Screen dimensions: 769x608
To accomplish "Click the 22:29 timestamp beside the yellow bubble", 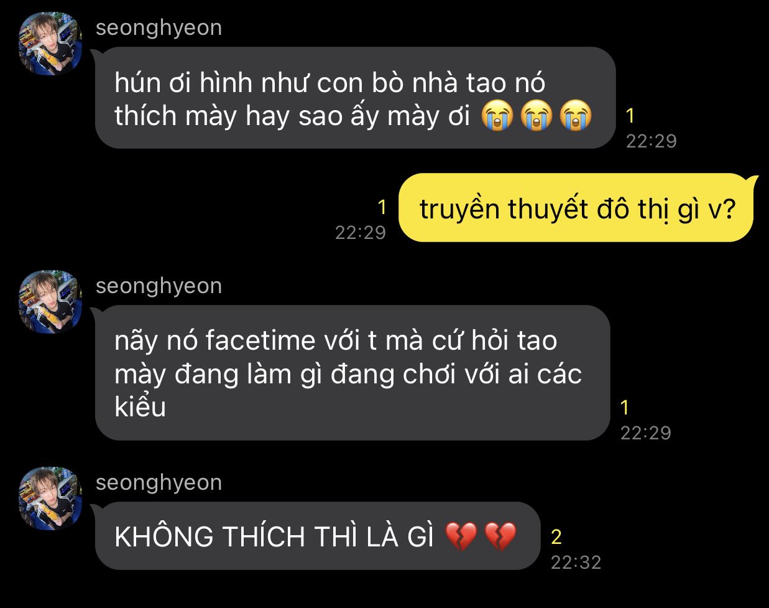I will tap(361, 233).
